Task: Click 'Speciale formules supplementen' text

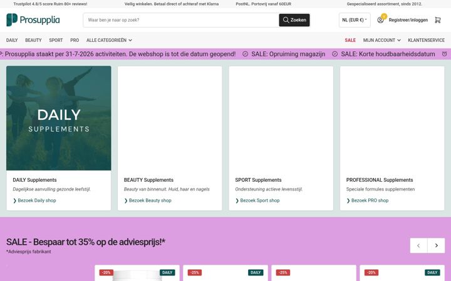Action: pos(381,189)
